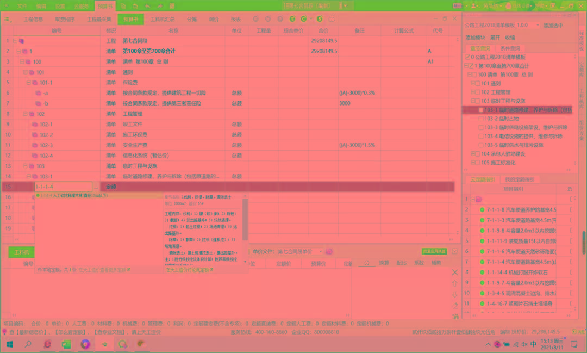Click the code input field containing 1-1-1-4

(63, 187)
